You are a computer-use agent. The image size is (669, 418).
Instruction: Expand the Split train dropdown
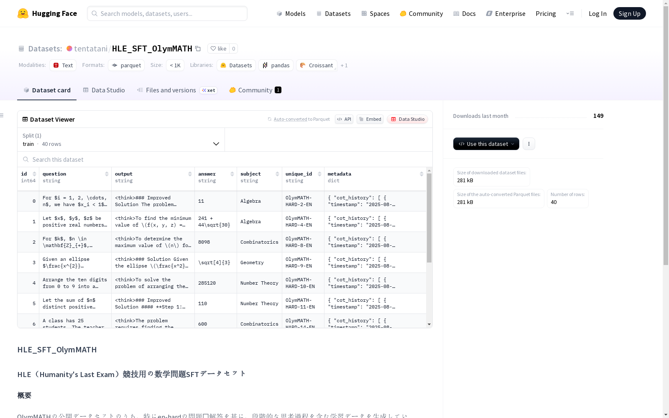121,140
